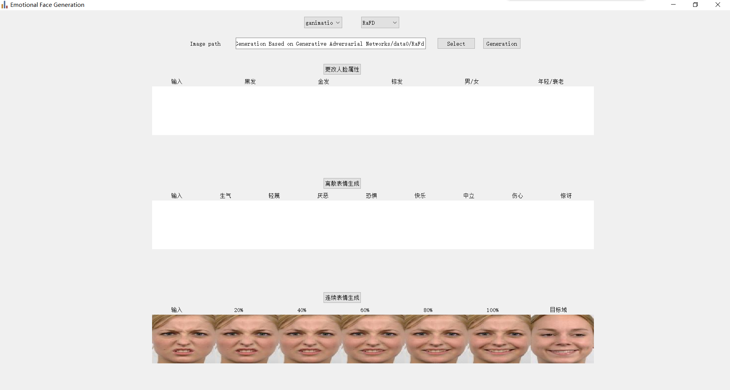Viewport: 730px width, 390px height.
Task: Click the Generation button
Action: (501, 43)
